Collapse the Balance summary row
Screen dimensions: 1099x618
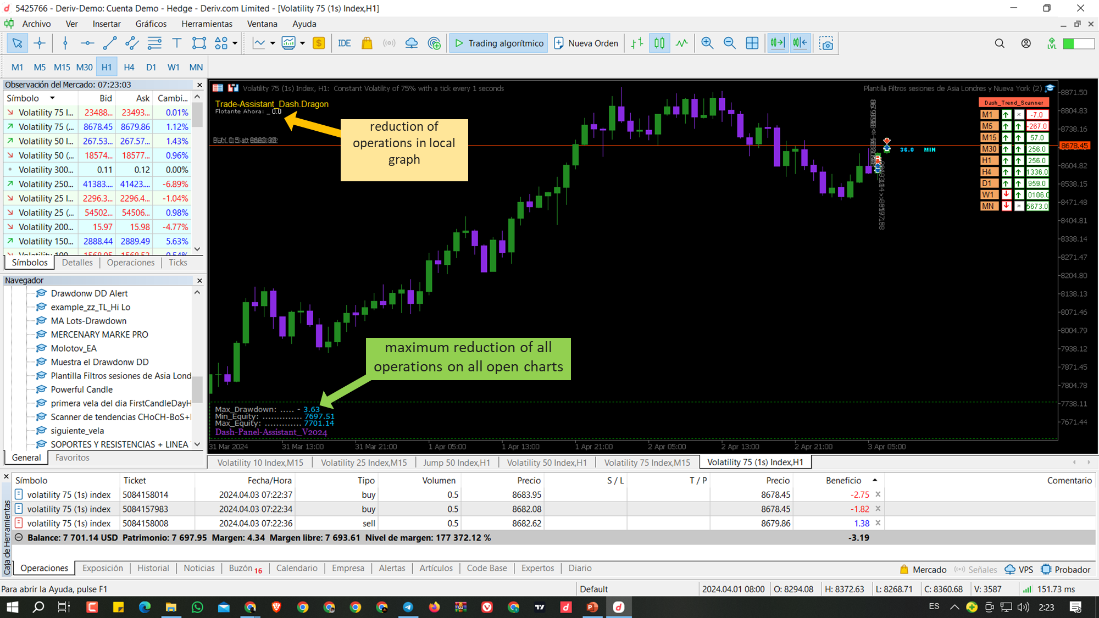19,537
